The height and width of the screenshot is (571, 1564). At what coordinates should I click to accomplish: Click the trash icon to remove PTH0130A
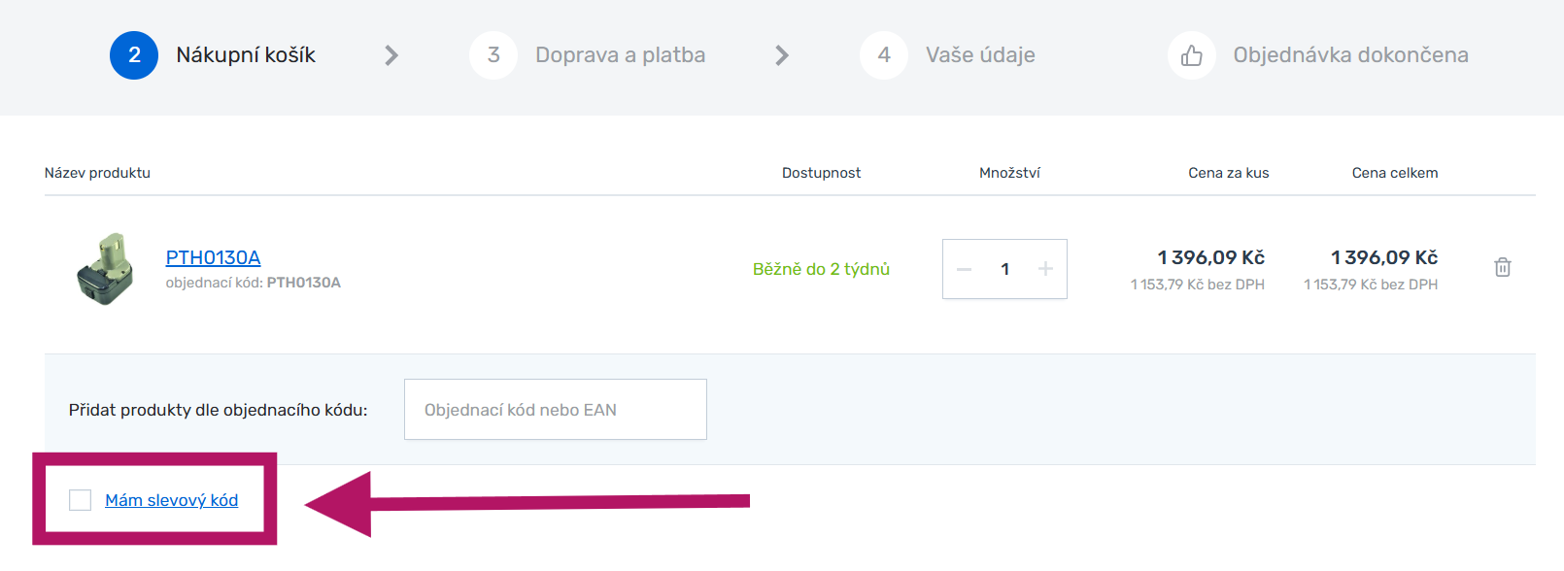[x=1502, y=267]
